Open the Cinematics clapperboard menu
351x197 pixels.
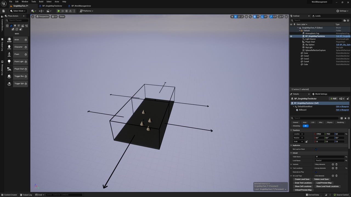[x=49, y=11]
